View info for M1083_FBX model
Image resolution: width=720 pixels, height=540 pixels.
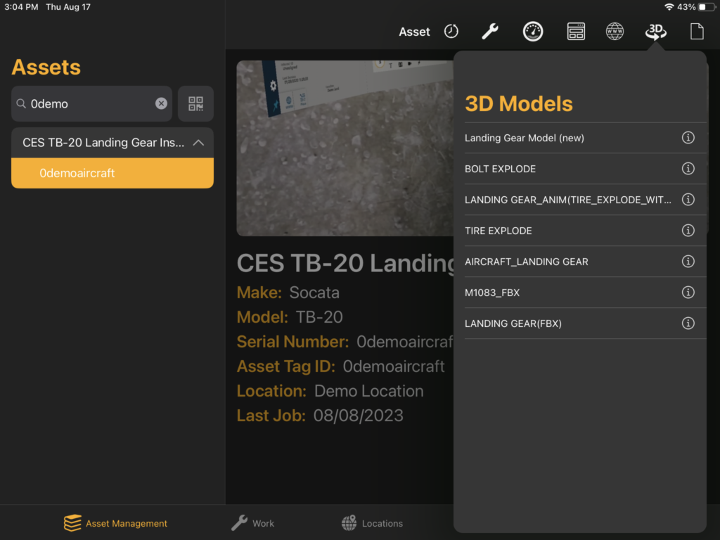pos(688,292)
